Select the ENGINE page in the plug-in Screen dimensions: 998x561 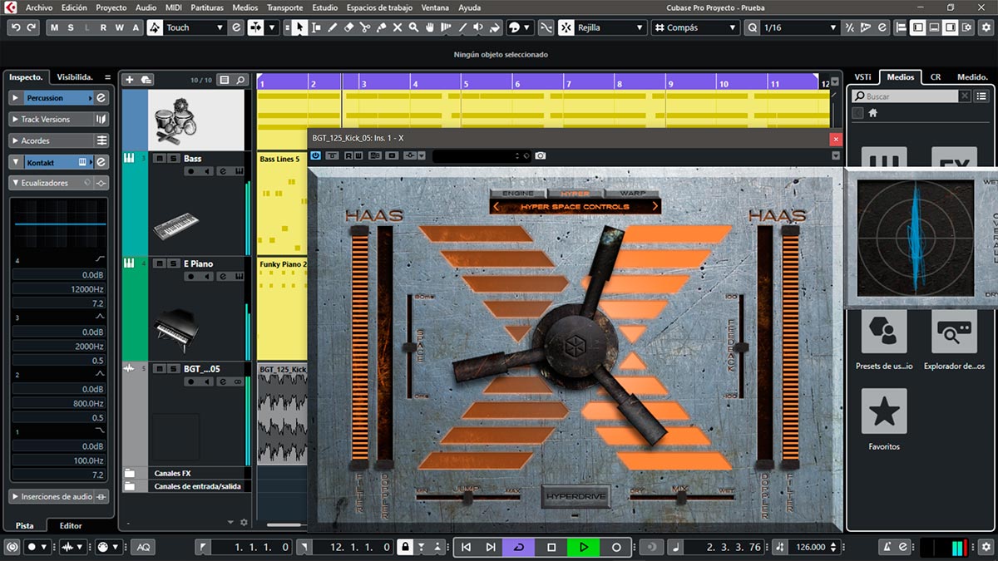click(x=518, y=193)
